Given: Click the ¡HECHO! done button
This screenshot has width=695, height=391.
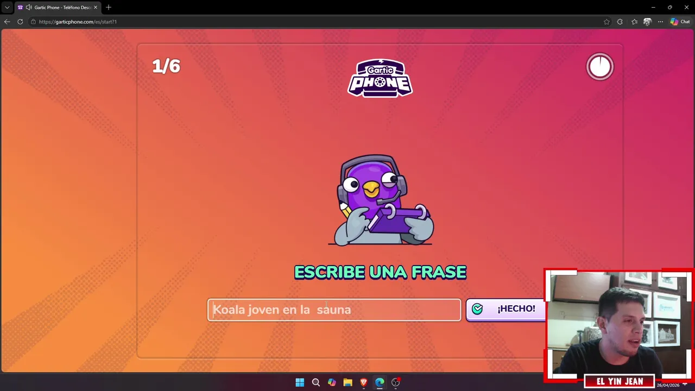Looking at the screenshot, I should (x=506, y=309).
